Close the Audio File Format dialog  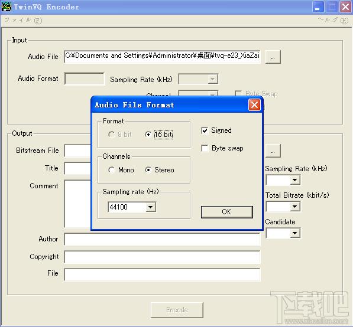click(x=254, y=105)
